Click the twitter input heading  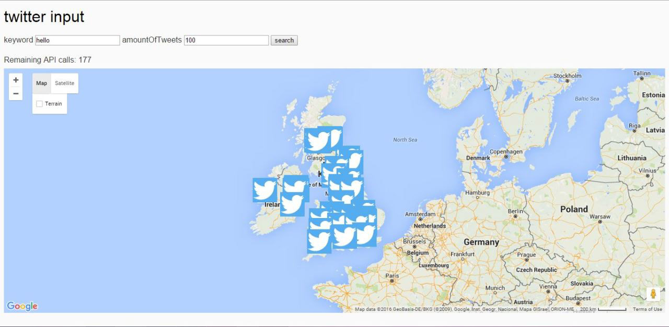(44, 17)
